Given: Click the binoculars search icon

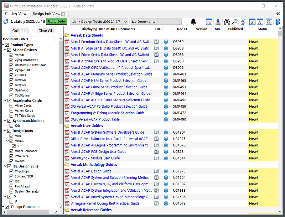Looking at the screenshot, I should coord(227,22).
